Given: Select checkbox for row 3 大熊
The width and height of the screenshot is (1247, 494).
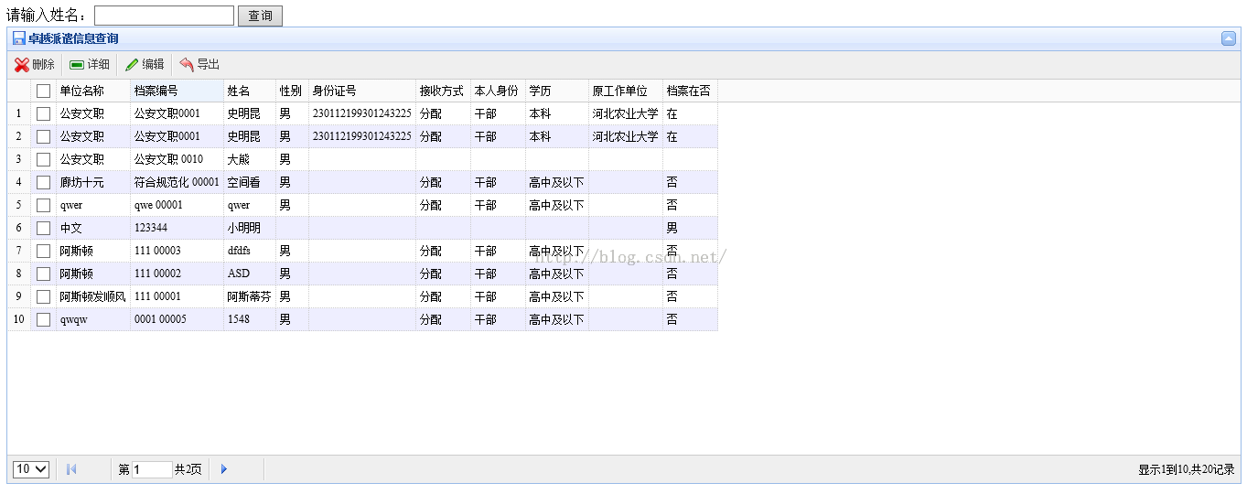Looking at the screenshot, I should click(43, 160).
